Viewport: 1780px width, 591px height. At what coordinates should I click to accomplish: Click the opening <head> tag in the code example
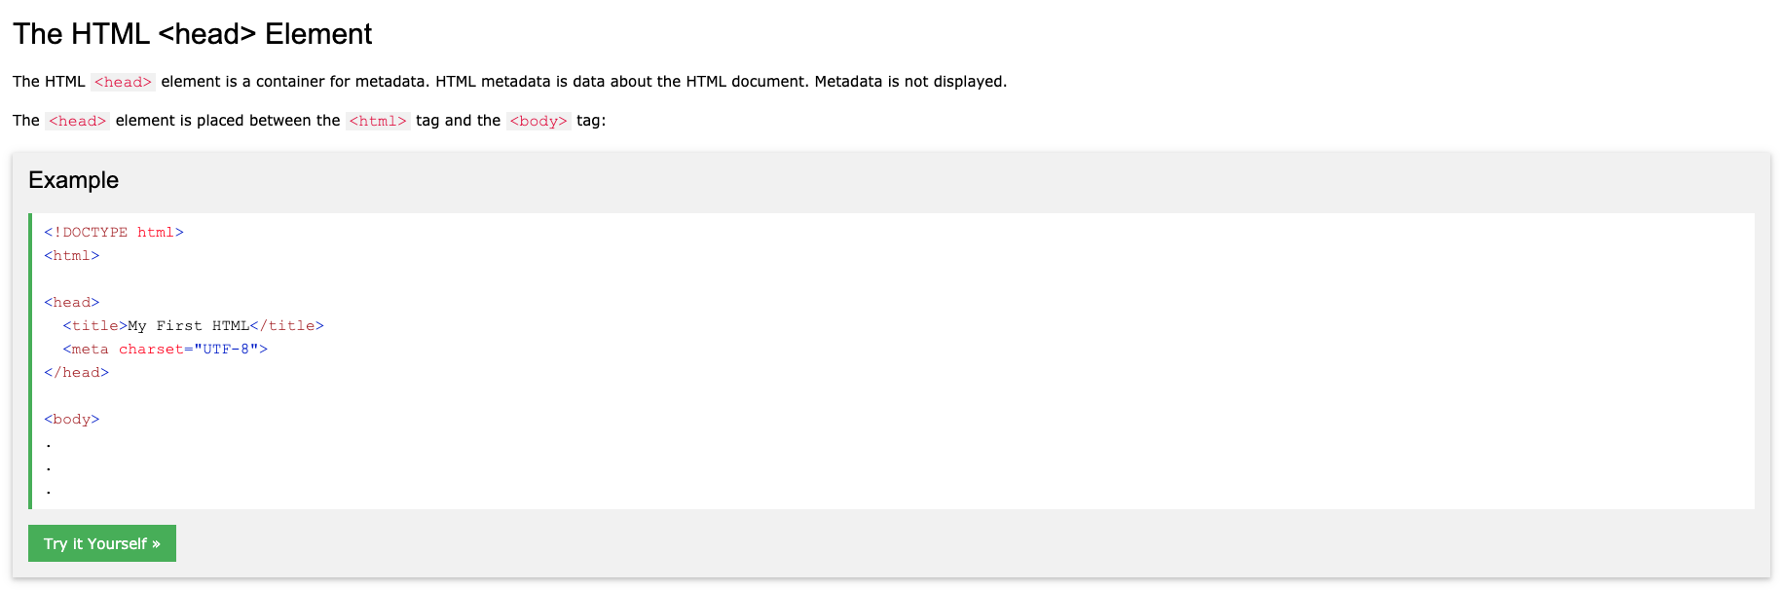[x=72, y=303]
